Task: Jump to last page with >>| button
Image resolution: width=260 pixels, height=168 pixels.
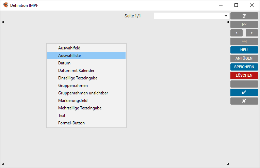Action: (244, 41)
